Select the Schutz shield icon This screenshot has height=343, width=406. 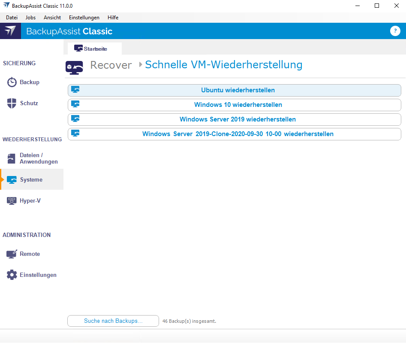(12, 103)
